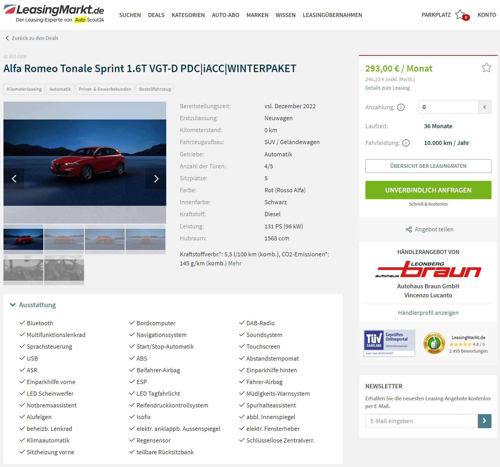Screen dimensions: 500x467
Task: Click the Abstandstempomat equipment entry
Action: coord(272,358)
